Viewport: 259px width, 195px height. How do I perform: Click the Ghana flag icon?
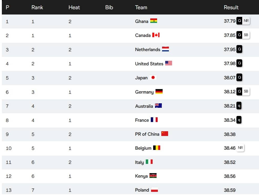click(154, 21)
